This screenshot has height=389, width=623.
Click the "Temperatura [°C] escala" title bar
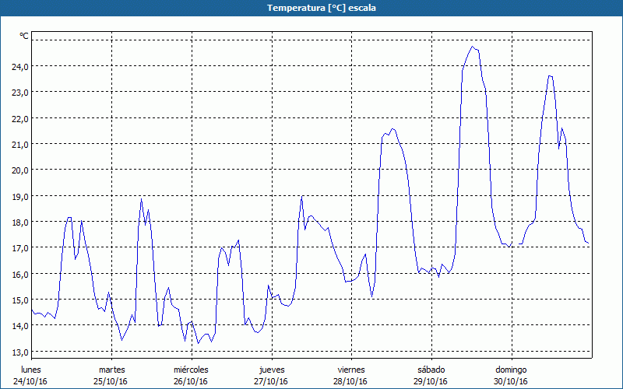click(x=311, y=8)
